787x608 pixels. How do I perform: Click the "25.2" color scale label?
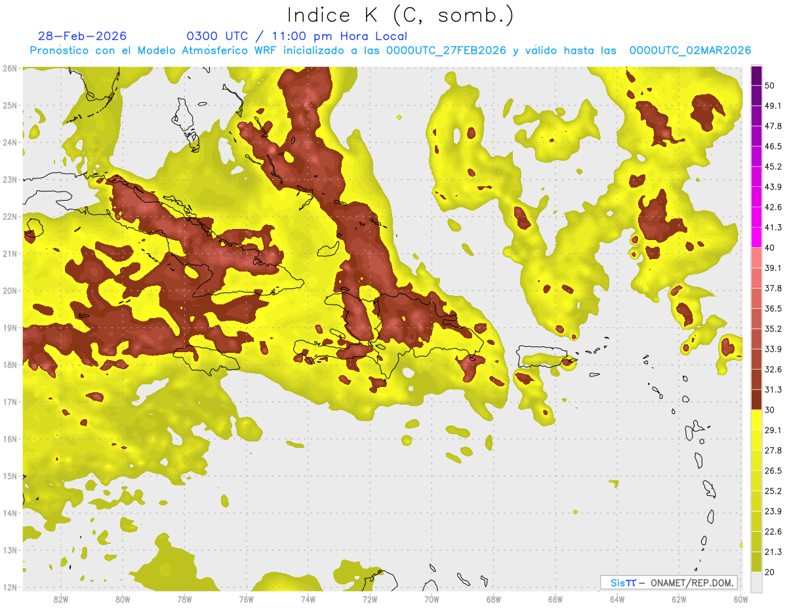(773, 491)
